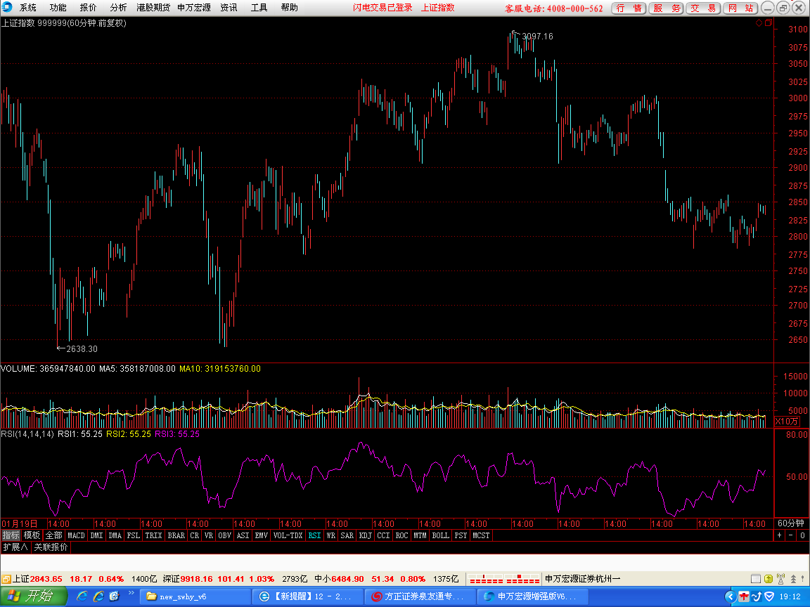This screenshot has width=810, height=607.
Task: Open the 系统 menu
Action: (28, 7)
